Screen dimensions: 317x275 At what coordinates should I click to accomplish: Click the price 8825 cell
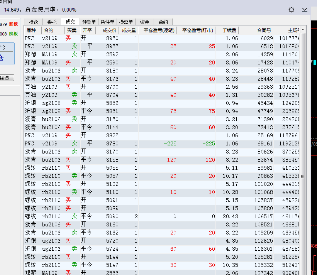pos(112,135)
